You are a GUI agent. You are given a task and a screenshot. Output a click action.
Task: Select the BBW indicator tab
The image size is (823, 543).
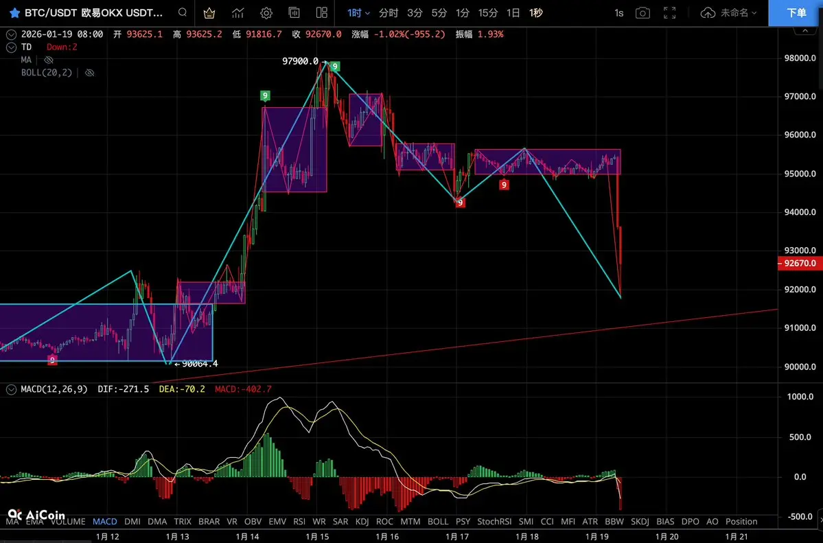614,522
